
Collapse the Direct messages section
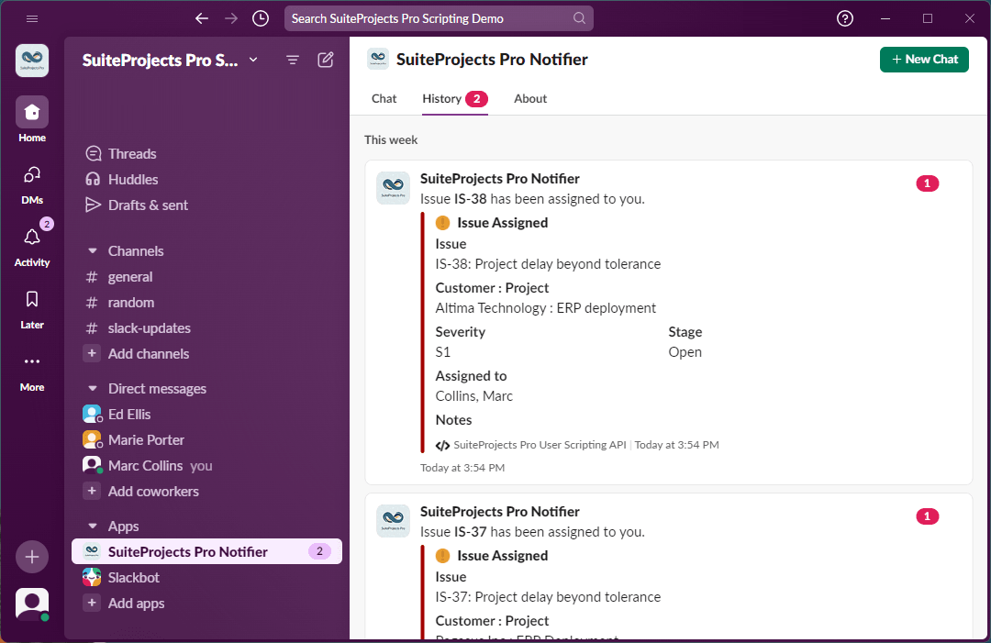pyautogui.click(x=93, y=388)
